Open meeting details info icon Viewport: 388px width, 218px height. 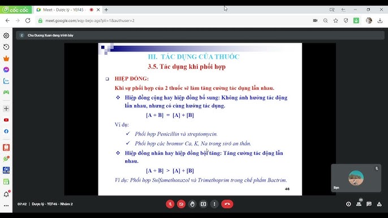tap(348, 204)
